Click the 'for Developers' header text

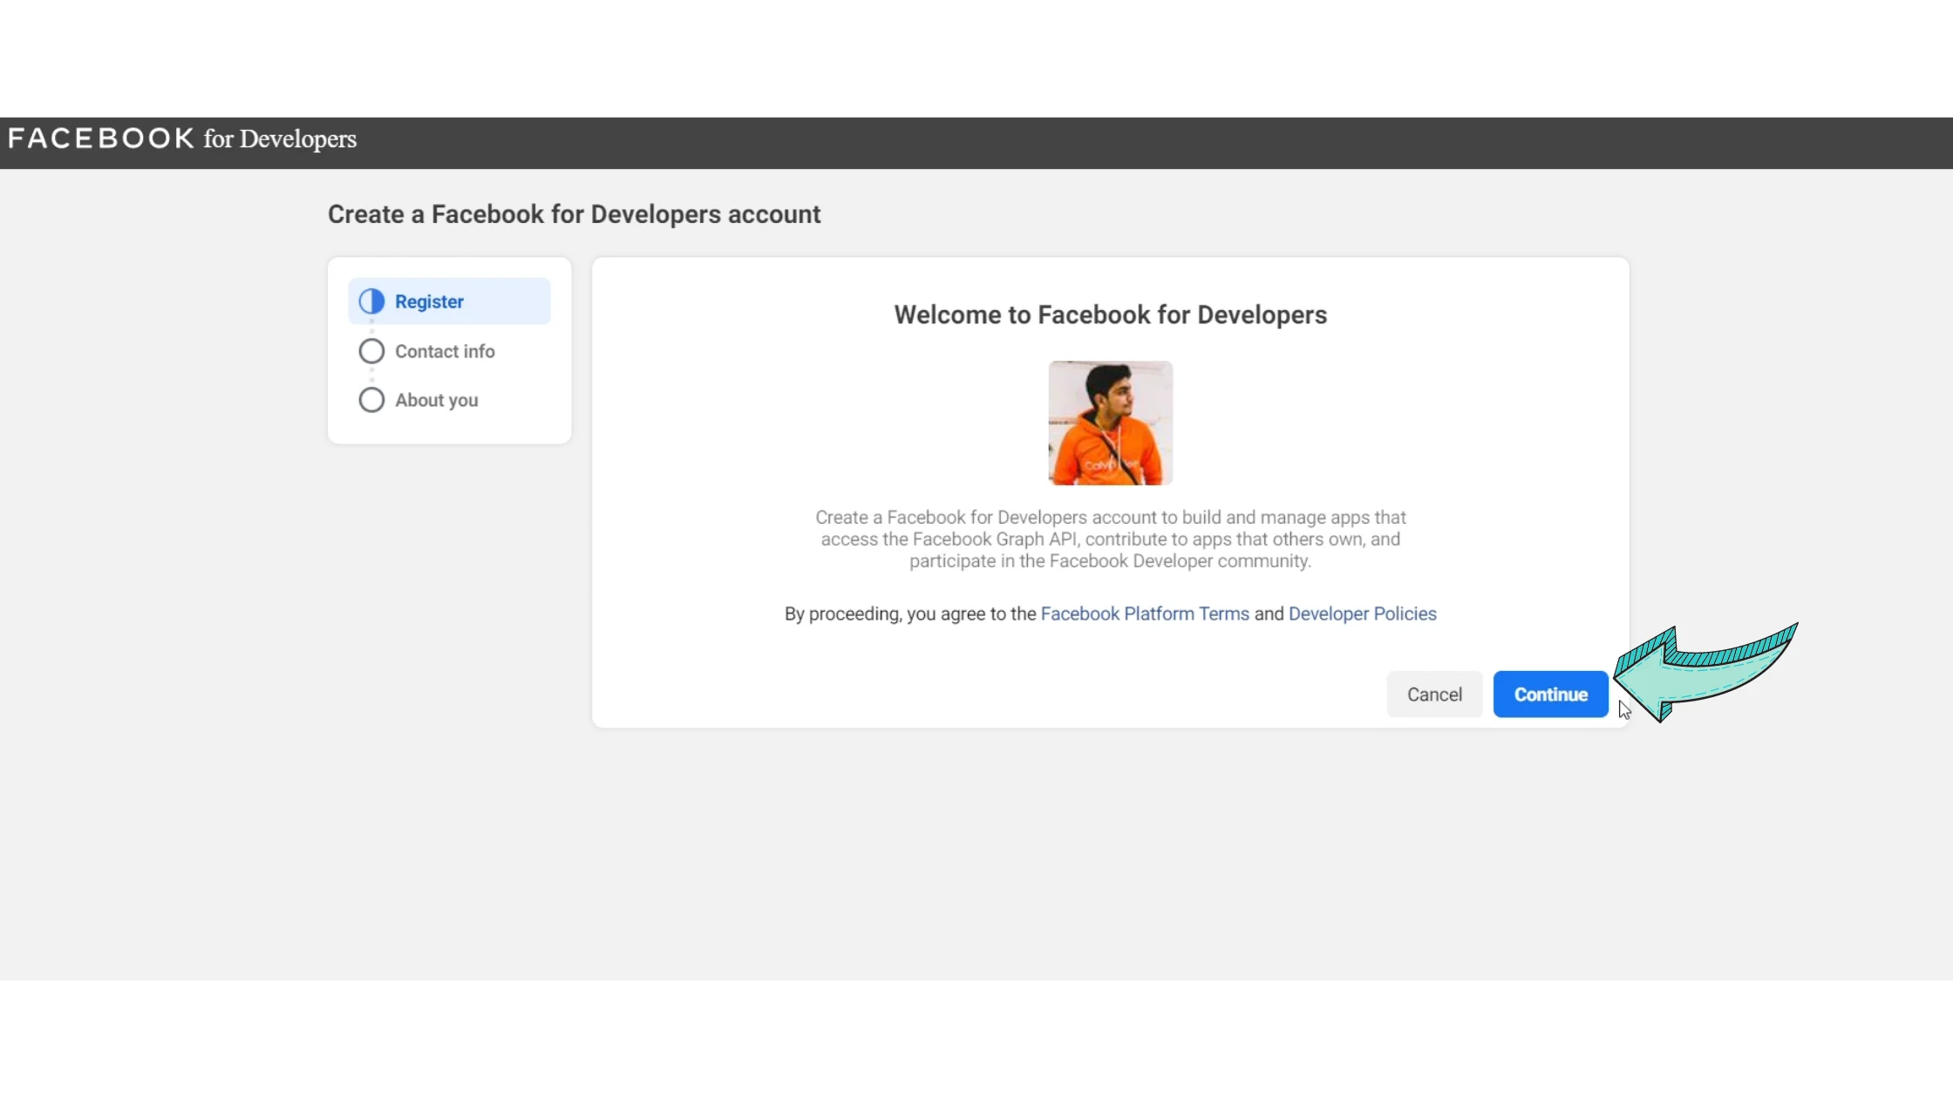point(280,139)
